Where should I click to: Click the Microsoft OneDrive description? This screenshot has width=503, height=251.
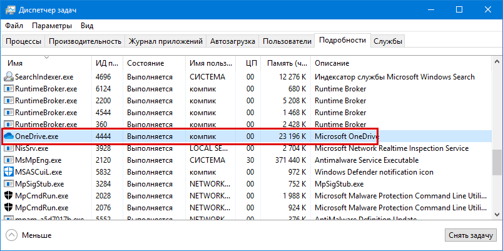pos(347,136)
